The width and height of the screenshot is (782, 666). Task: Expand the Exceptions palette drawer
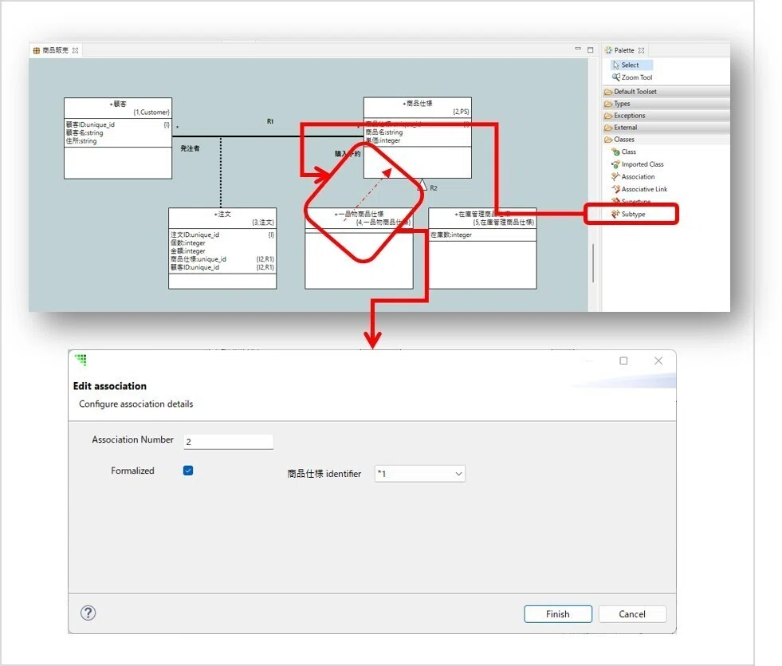(666, 115)
